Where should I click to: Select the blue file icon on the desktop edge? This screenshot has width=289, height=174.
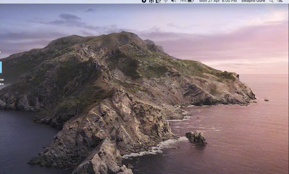[x=1, y=67]
